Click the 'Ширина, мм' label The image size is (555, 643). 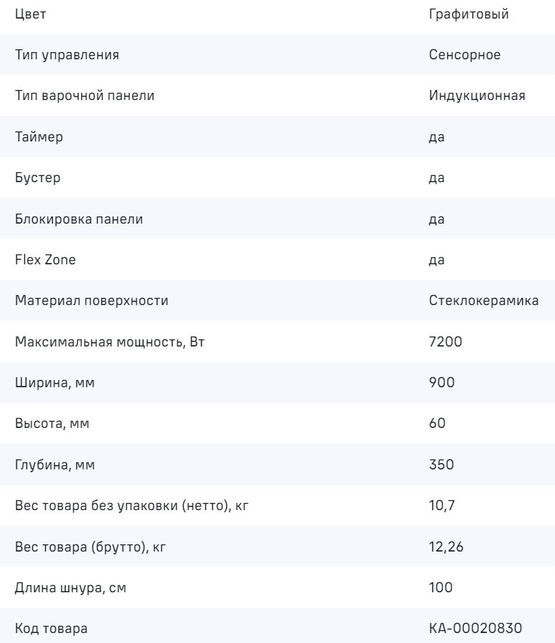[x=55, y=382]
